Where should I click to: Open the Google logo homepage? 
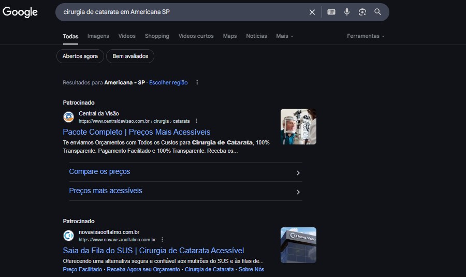20,12
